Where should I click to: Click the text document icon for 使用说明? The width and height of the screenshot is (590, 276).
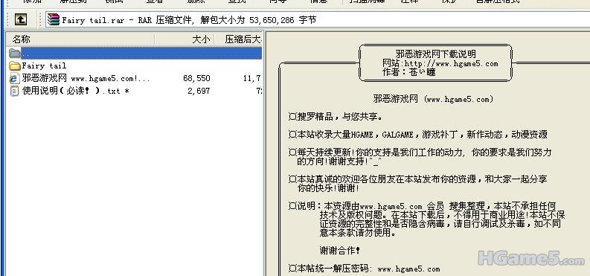pyautogui.click(x=14, y=91)
